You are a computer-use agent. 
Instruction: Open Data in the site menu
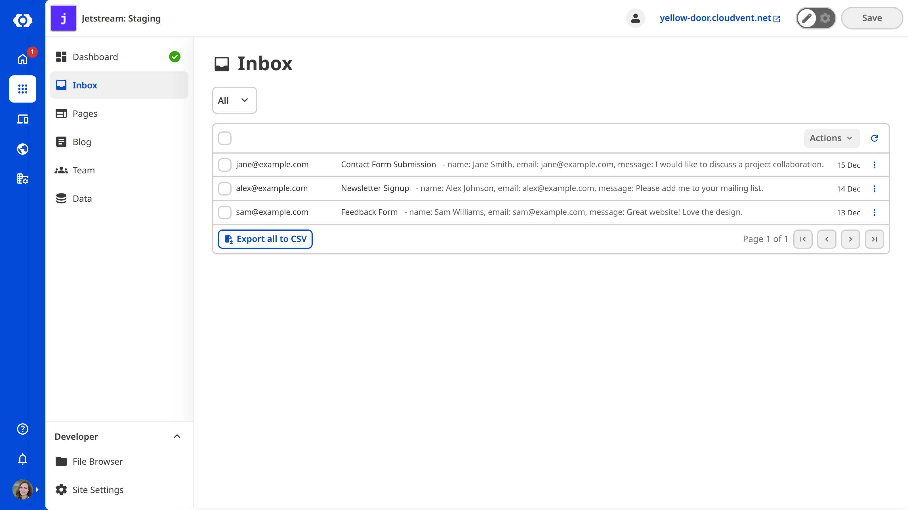click(119, 199)
